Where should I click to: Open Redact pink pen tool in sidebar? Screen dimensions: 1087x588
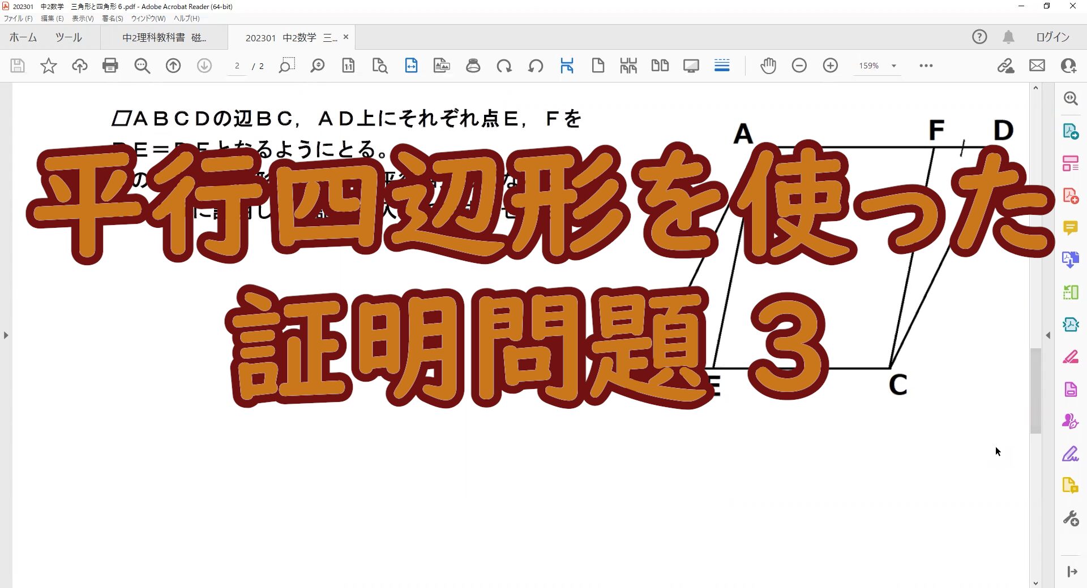(1070, 357)
